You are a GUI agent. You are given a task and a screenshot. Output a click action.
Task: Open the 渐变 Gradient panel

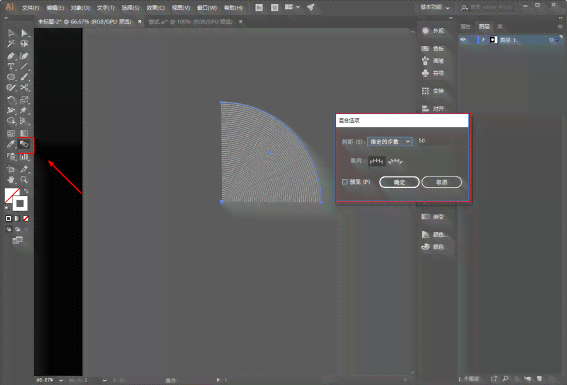click(x=433, y=217)
